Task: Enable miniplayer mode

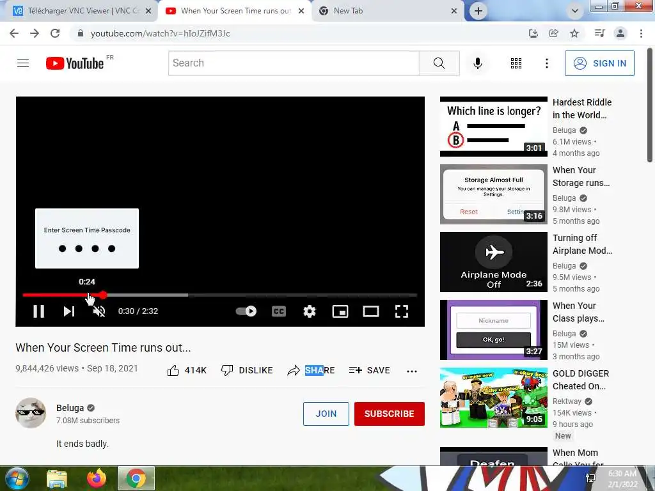Action: [340, 311]
